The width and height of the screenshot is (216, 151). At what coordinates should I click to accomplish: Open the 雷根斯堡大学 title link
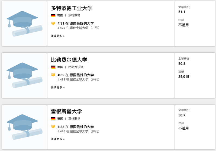point(66,111)
